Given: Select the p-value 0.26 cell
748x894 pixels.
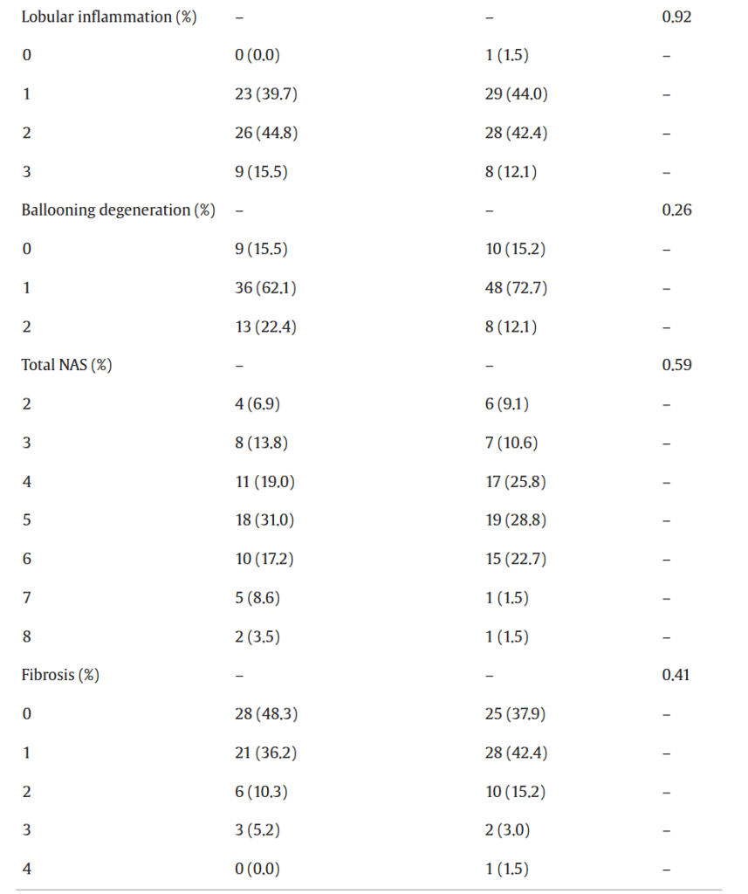Looking at the screenshot, I should (x=676, y=210).
